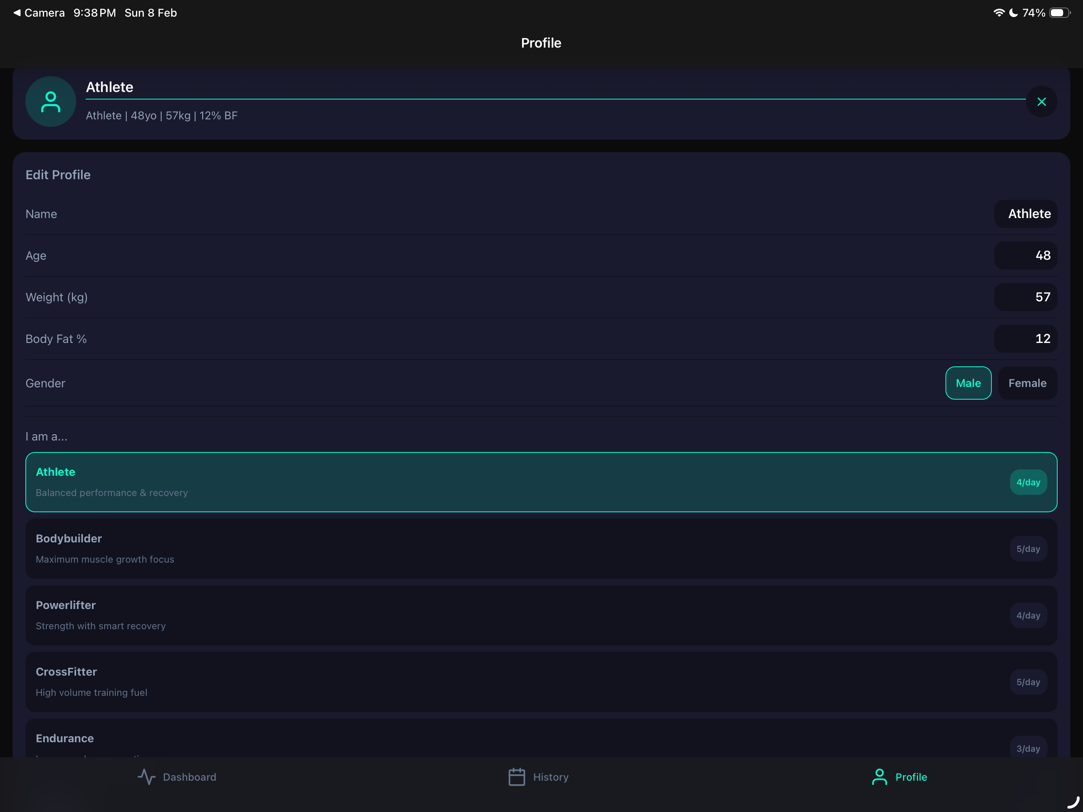Close profile editing with the X icon
Viewport: 1083px width, 812px height.
pos(1041,102)
